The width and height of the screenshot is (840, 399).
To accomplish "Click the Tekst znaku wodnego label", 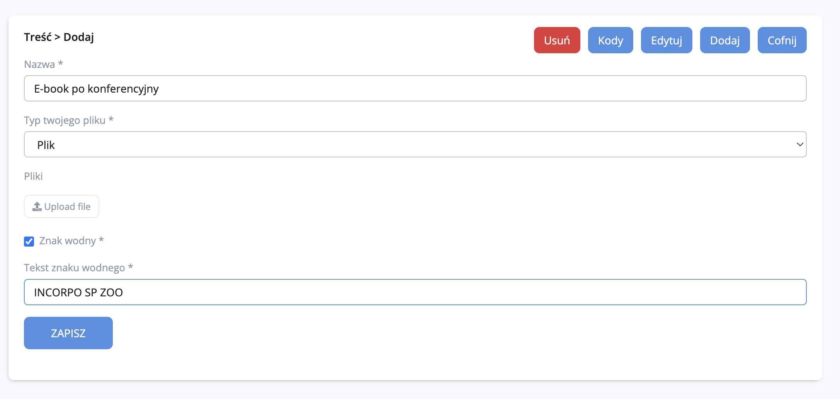I will tap(74, 267).
